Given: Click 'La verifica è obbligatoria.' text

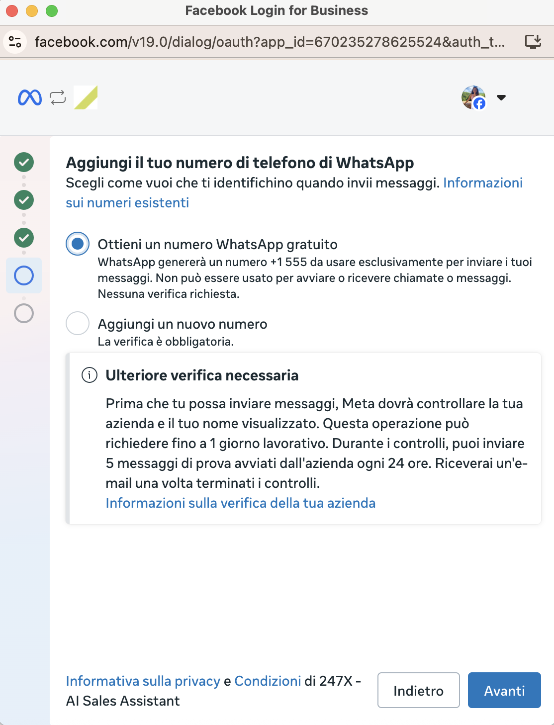Looking at the screenshot, I should tap(166, 342).
